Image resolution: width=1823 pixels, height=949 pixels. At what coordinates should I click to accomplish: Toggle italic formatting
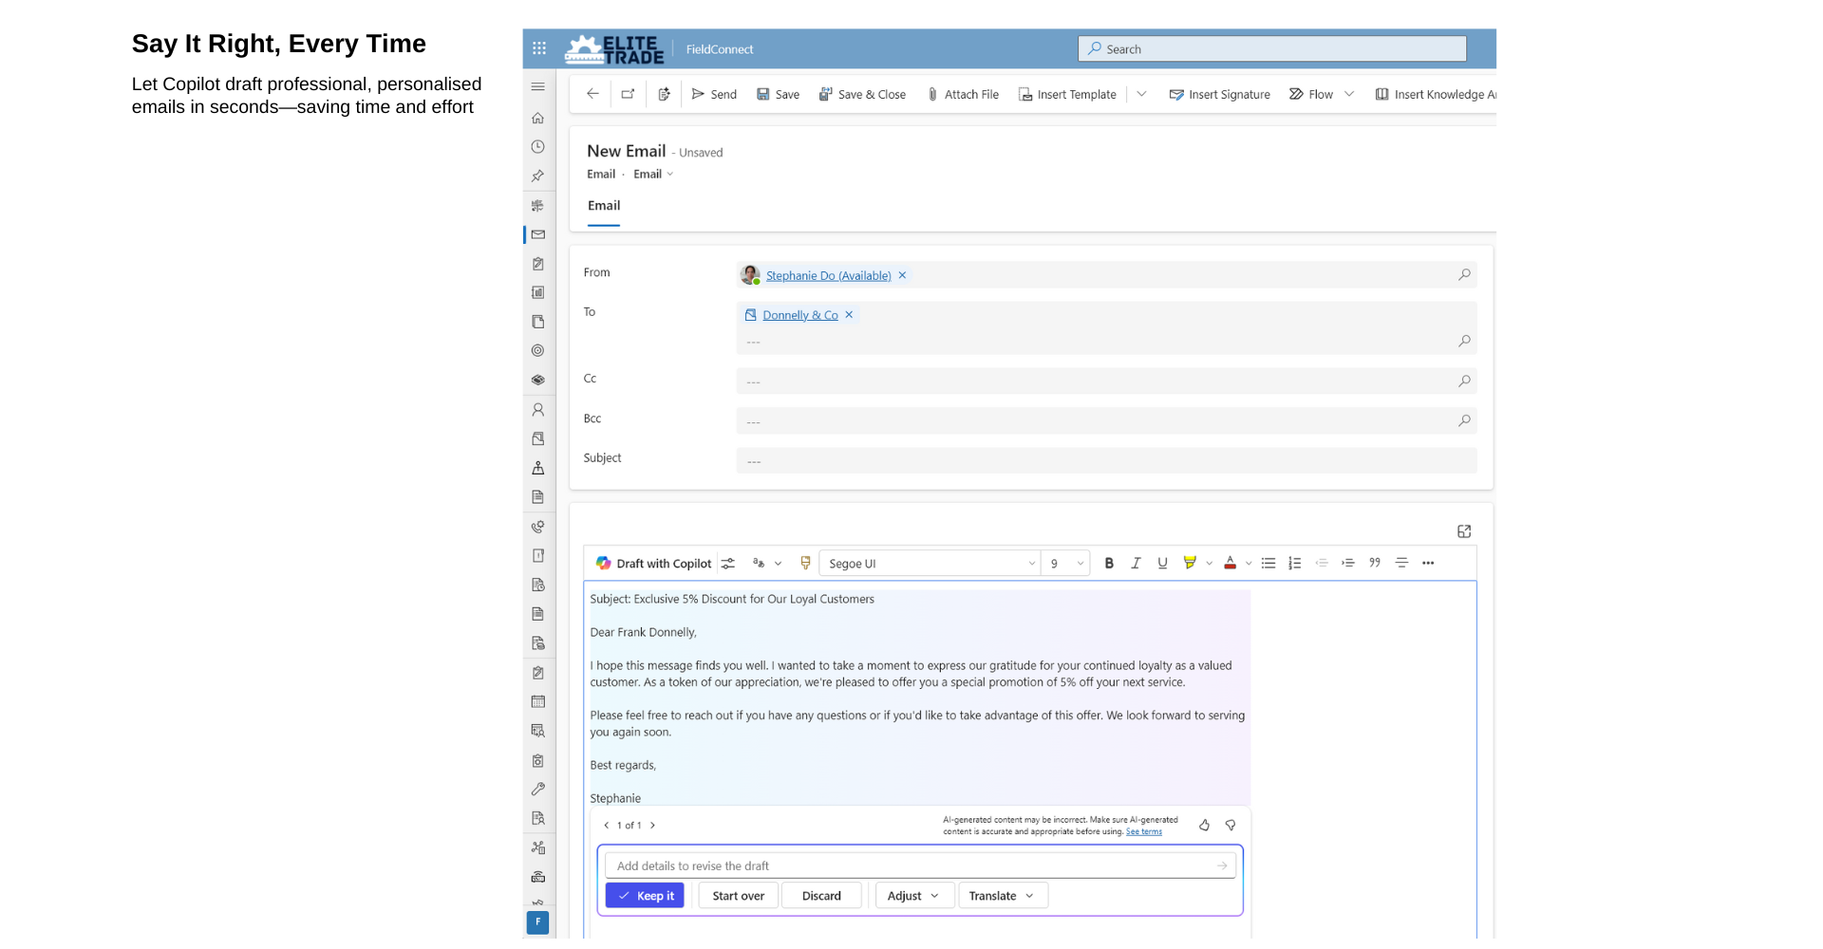1136,564
